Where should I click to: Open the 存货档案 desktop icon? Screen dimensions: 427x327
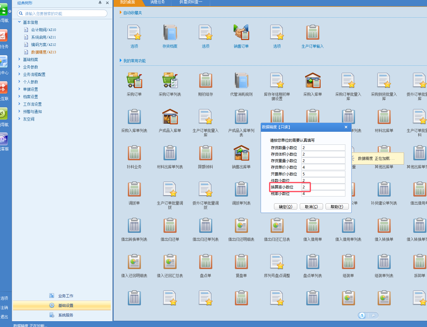170,33
